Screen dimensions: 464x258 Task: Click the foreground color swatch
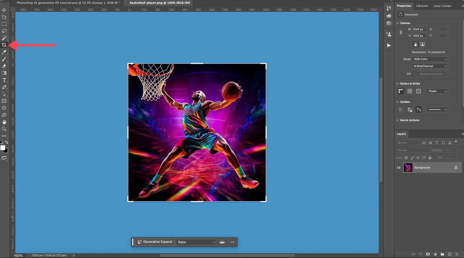pyautogui.click(x=3, y=147)
